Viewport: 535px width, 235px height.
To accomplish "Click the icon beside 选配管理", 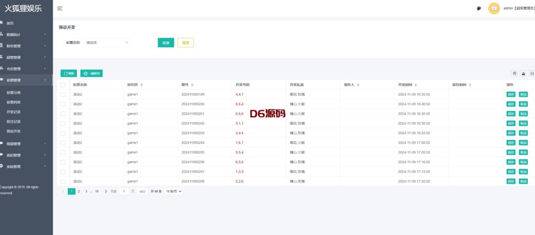I will point(2,155).
